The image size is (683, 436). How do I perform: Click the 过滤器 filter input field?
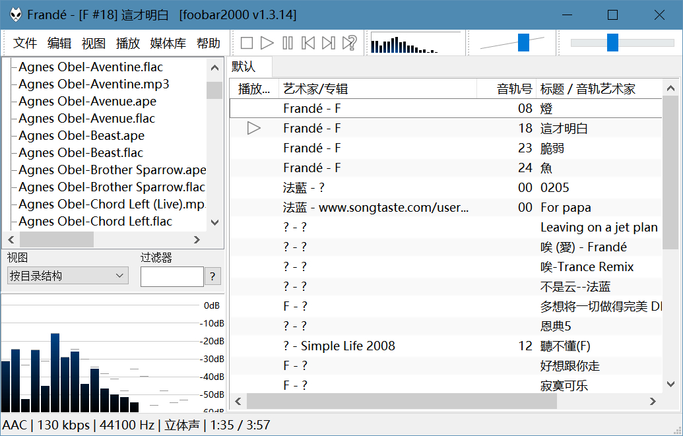point(172,276)
